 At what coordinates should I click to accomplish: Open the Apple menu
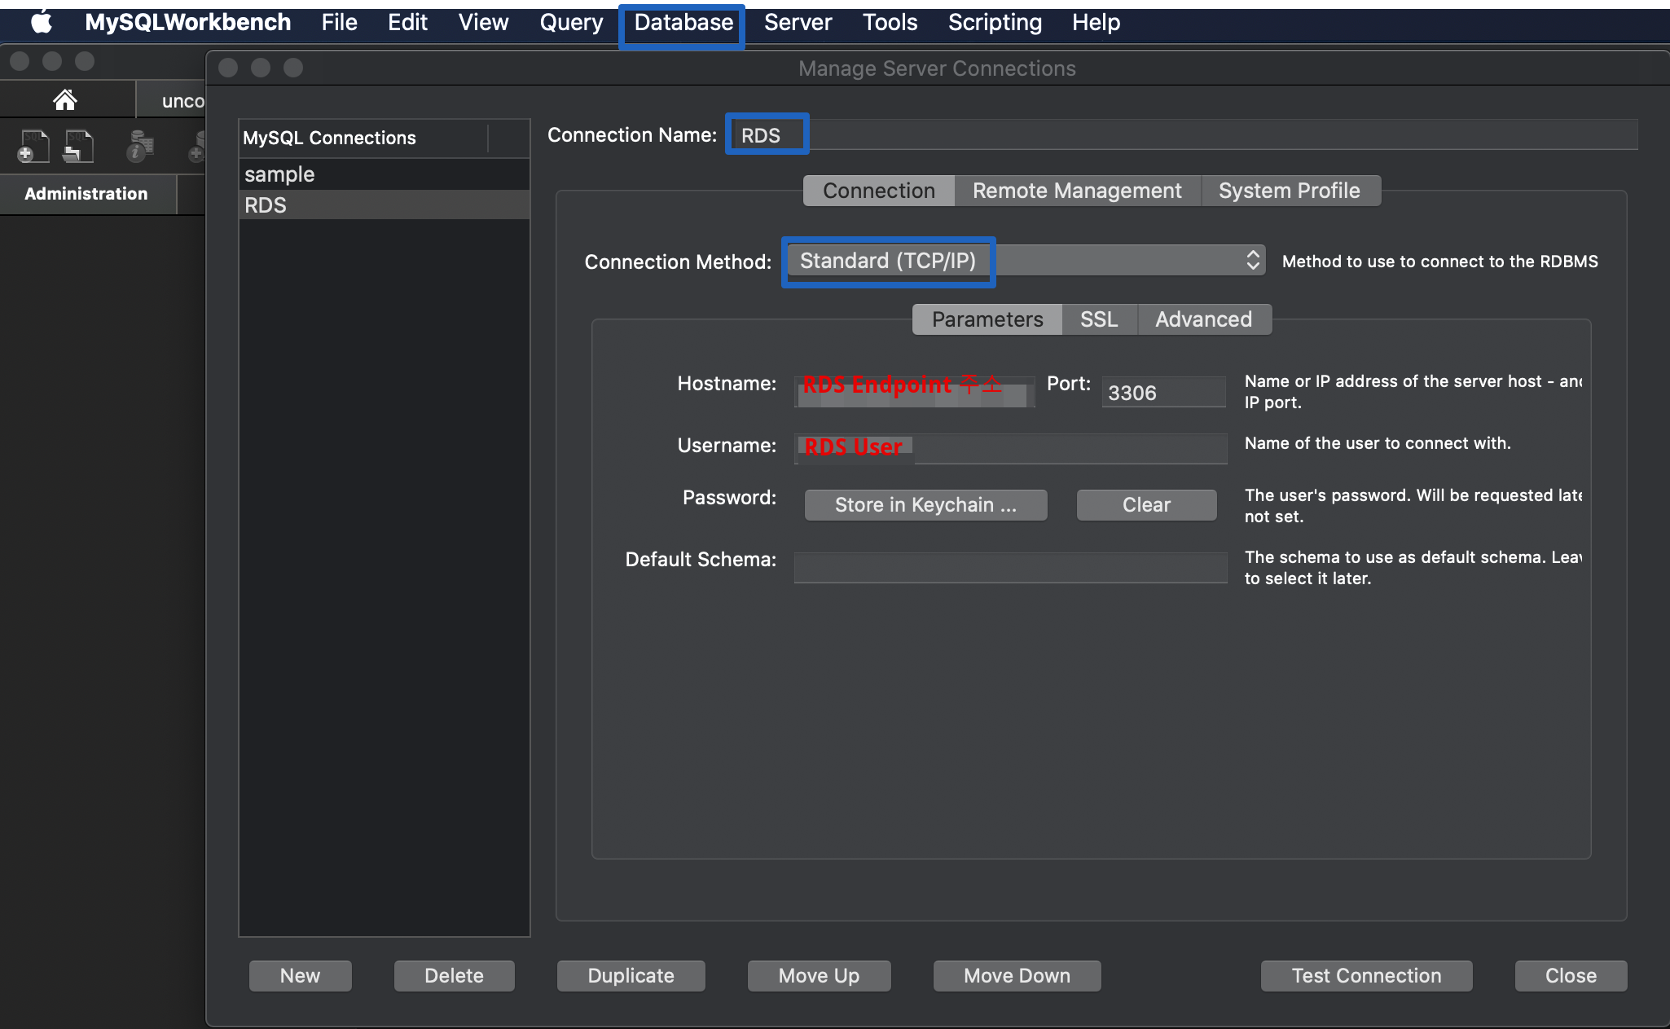(x=42, y=22)
